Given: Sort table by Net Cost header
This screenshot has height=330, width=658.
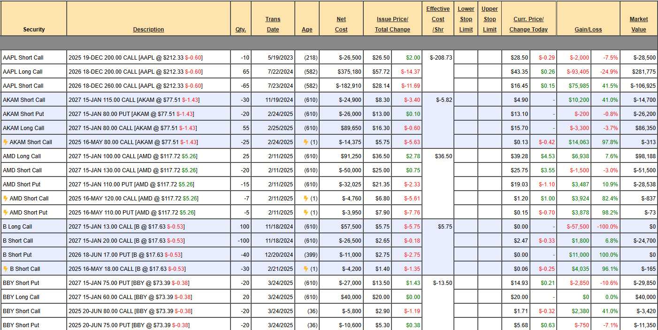Looking at the screenshot, I should (x=341, y=24).
